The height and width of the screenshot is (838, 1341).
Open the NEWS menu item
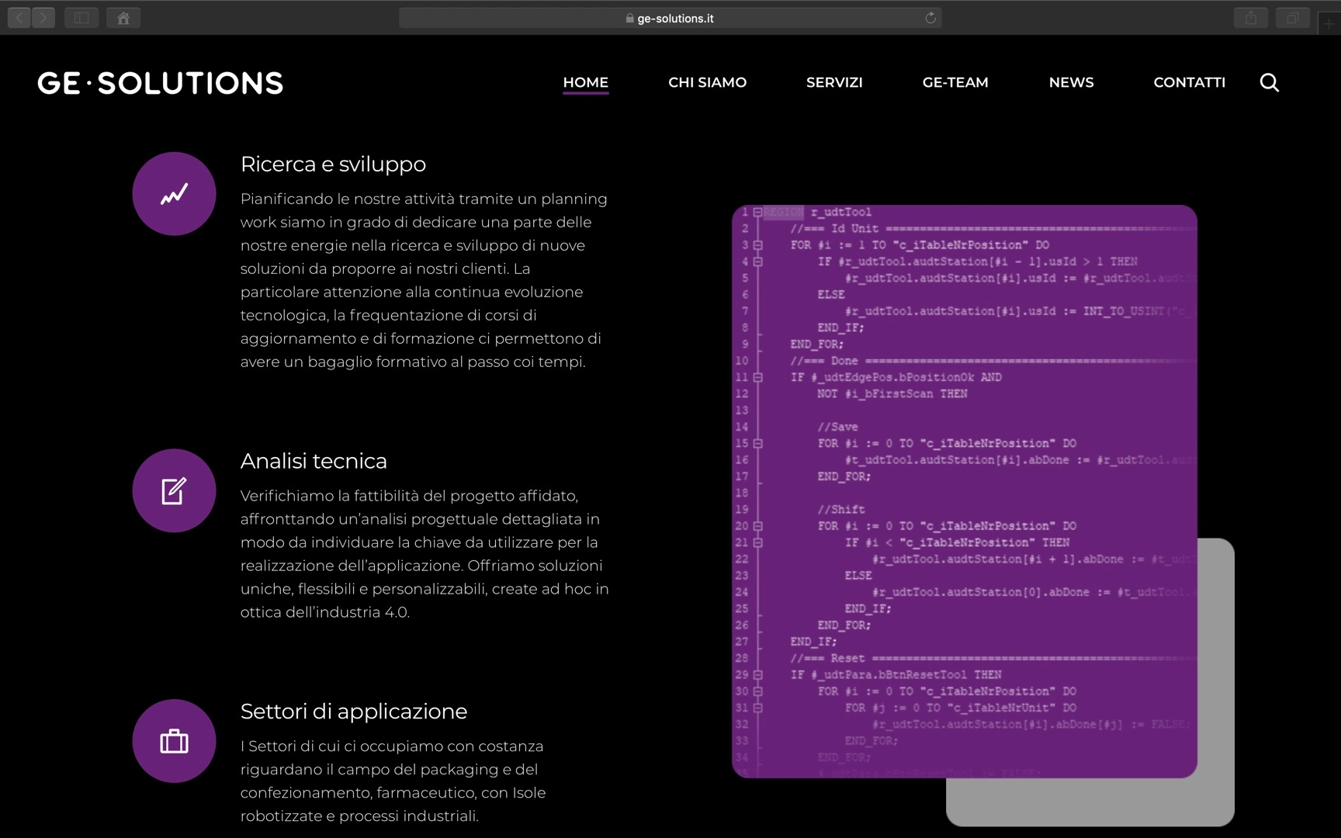[x=1071, y=82]
